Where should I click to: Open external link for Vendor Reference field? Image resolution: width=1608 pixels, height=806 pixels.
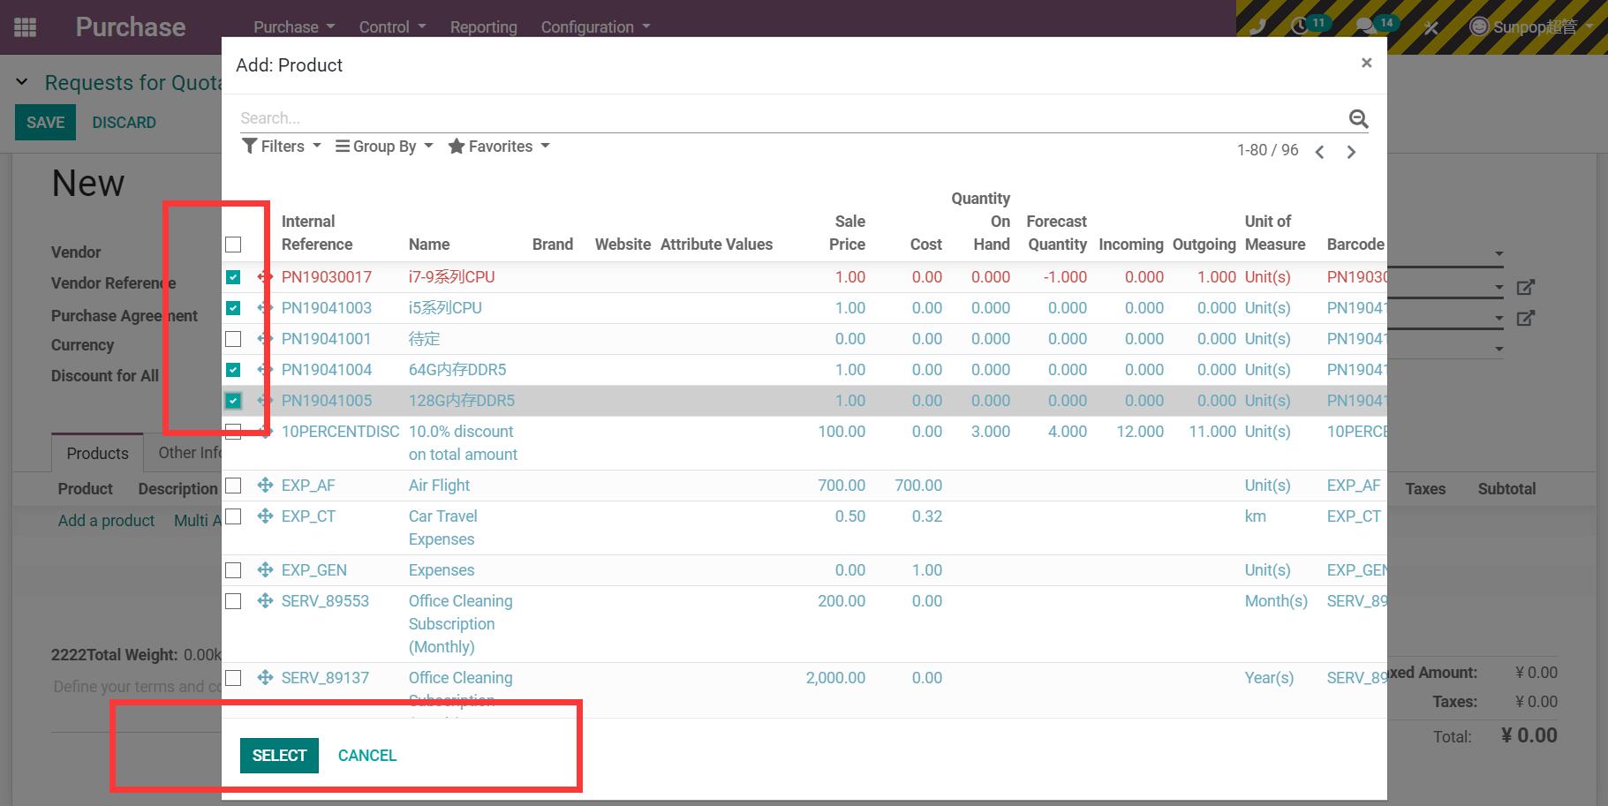pyautogui.click(x=1525, y=287)
